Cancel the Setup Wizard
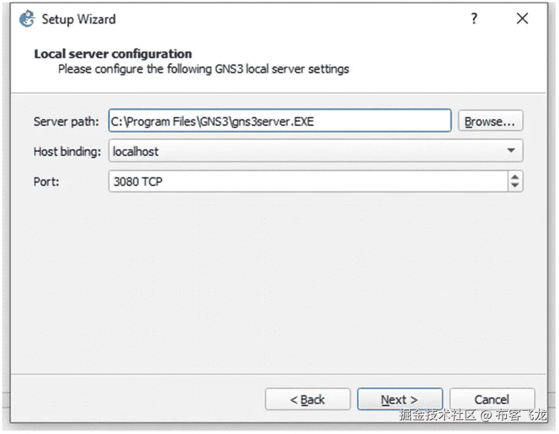Viewport: 559px width, 434px height. tap(491, 399)
